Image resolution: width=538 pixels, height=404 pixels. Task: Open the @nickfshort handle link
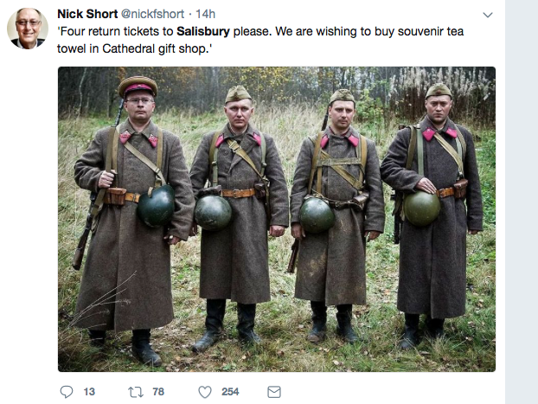153,14
